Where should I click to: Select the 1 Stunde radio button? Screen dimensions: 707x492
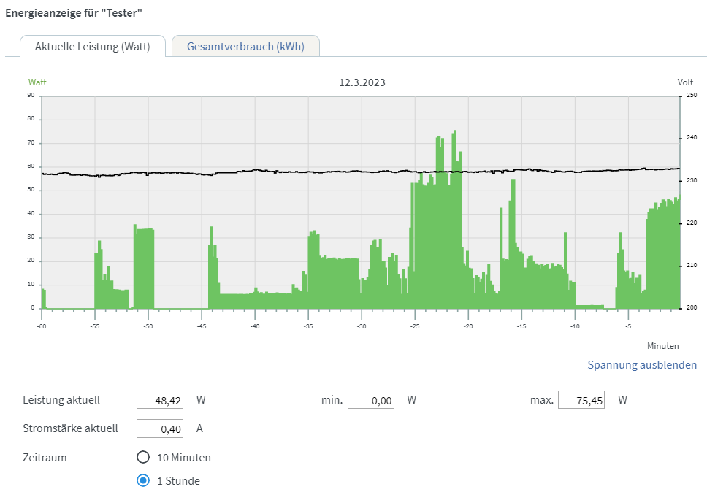(143, 481)
